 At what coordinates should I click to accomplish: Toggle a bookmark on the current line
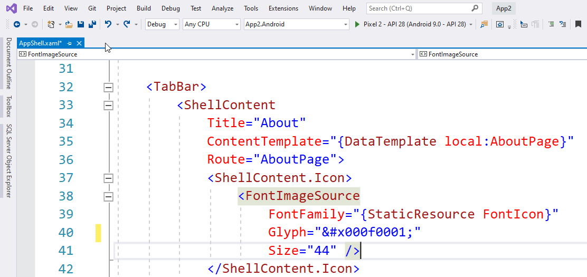coord(579,24)
